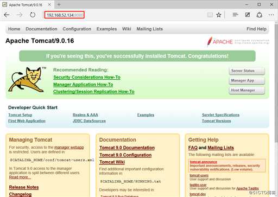
Task: Click Read more... in Managing Tomcat
Action: (20, 177)
